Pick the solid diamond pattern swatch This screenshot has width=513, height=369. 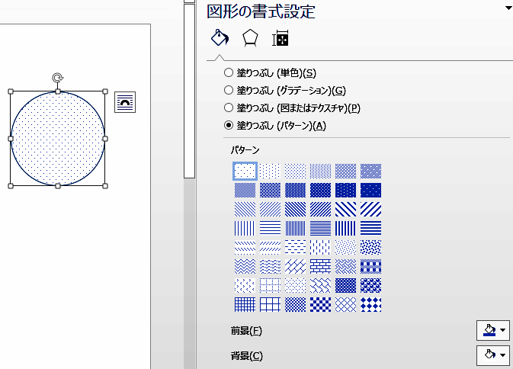click(x=370, y=304)
